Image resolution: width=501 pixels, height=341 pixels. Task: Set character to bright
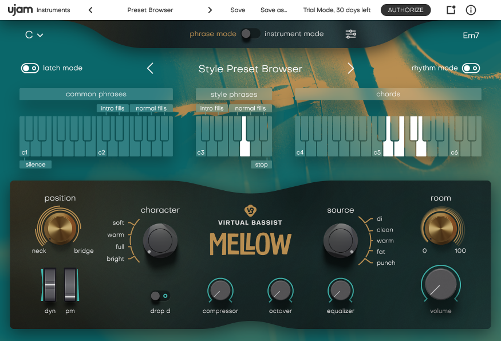tap(115, 259)
